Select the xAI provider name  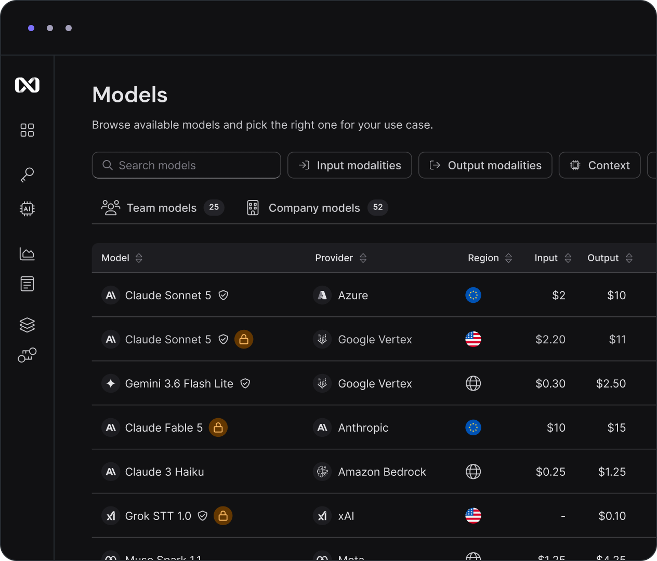[x=346, y=516]
